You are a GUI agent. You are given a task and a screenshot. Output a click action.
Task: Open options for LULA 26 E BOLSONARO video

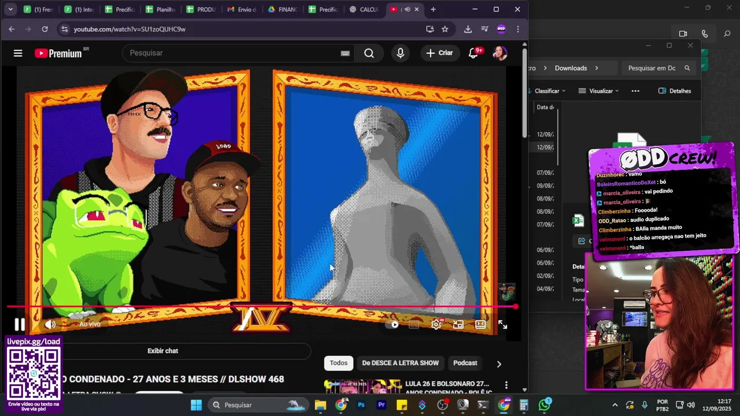(x=506, y=385)
